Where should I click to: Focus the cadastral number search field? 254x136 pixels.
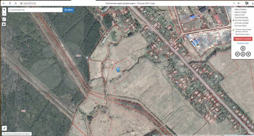point(35,10)
